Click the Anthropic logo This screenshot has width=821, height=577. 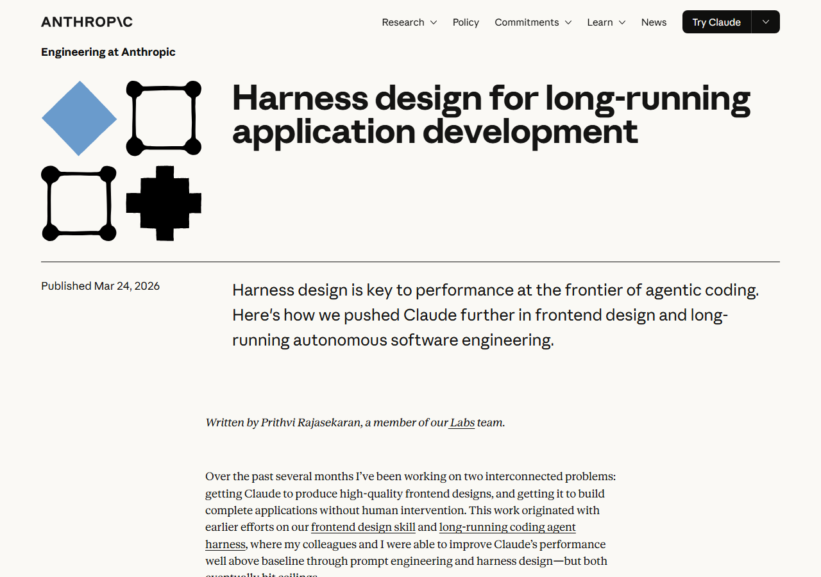(87, 22)
